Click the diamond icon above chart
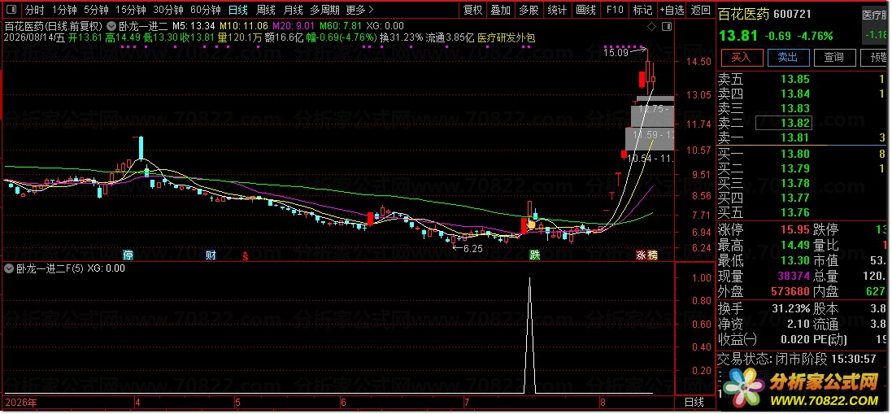 652,27
